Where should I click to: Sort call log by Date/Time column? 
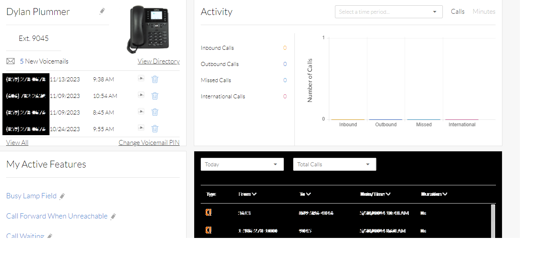tap(375, 194)
